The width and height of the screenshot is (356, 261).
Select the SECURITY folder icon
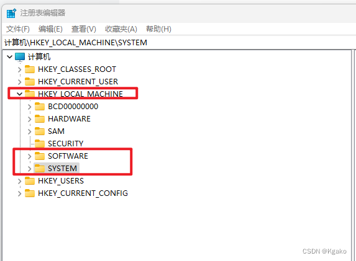(x=40, y=143)
